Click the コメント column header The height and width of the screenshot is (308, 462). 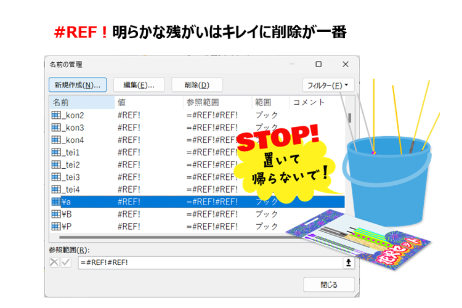point(317,102)
